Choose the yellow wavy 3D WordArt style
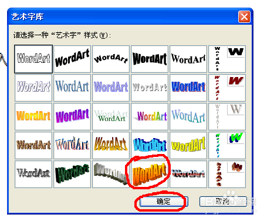Image resolution: width=274 pixels, height=221 pixels. click(188, 145)
